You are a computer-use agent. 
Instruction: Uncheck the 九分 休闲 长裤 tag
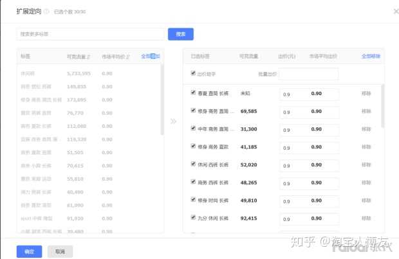[193, 217]
